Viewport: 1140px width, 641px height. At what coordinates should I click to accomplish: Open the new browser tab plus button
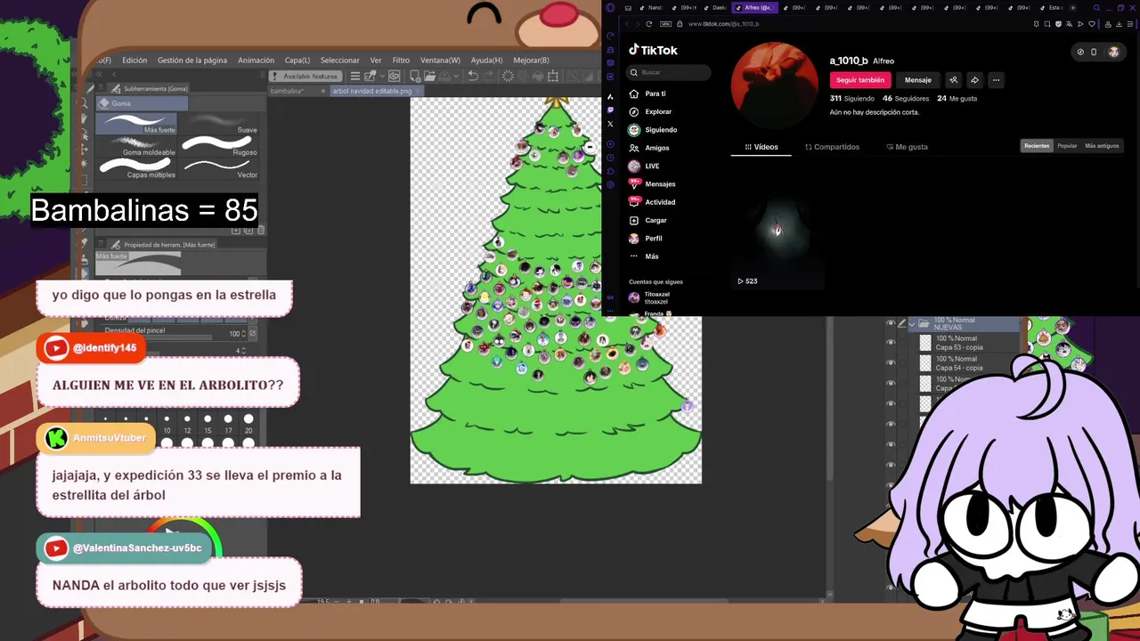[1072, 8]
